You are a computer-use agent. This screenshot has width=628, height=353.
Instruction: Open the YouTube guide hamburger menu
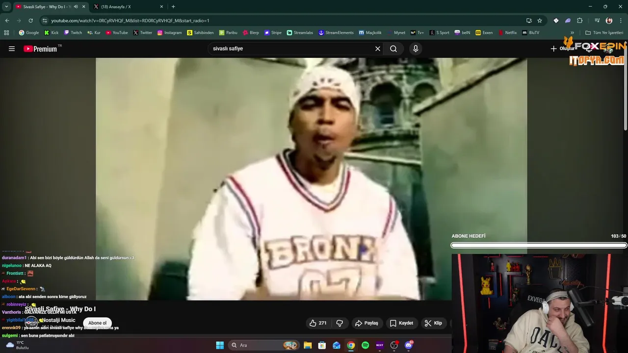pyautogui.click(x=12, y=49)
